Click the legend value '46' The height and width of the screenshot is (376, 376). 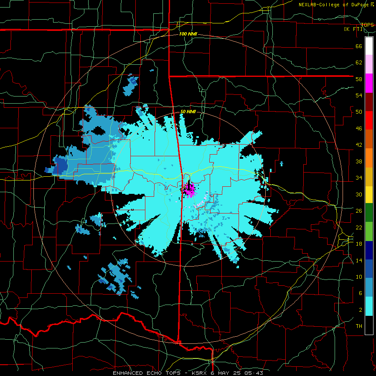(x=359, y=129)
